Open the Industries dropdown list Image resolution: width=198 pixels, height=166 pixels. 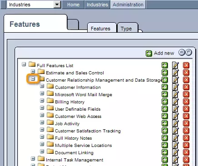coord(57,5)
